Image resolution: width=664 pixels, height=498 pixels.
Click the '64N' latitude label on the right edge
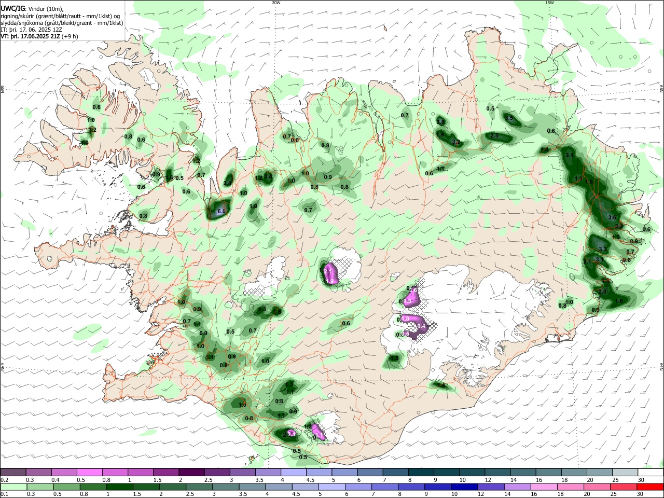[x=661, y=367]
